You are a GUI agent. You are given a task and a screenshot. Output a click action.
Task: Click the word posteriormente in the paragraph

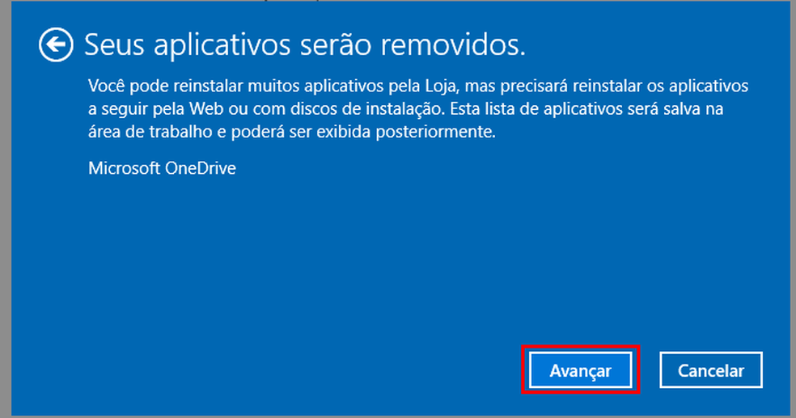(x=435, y=133)
